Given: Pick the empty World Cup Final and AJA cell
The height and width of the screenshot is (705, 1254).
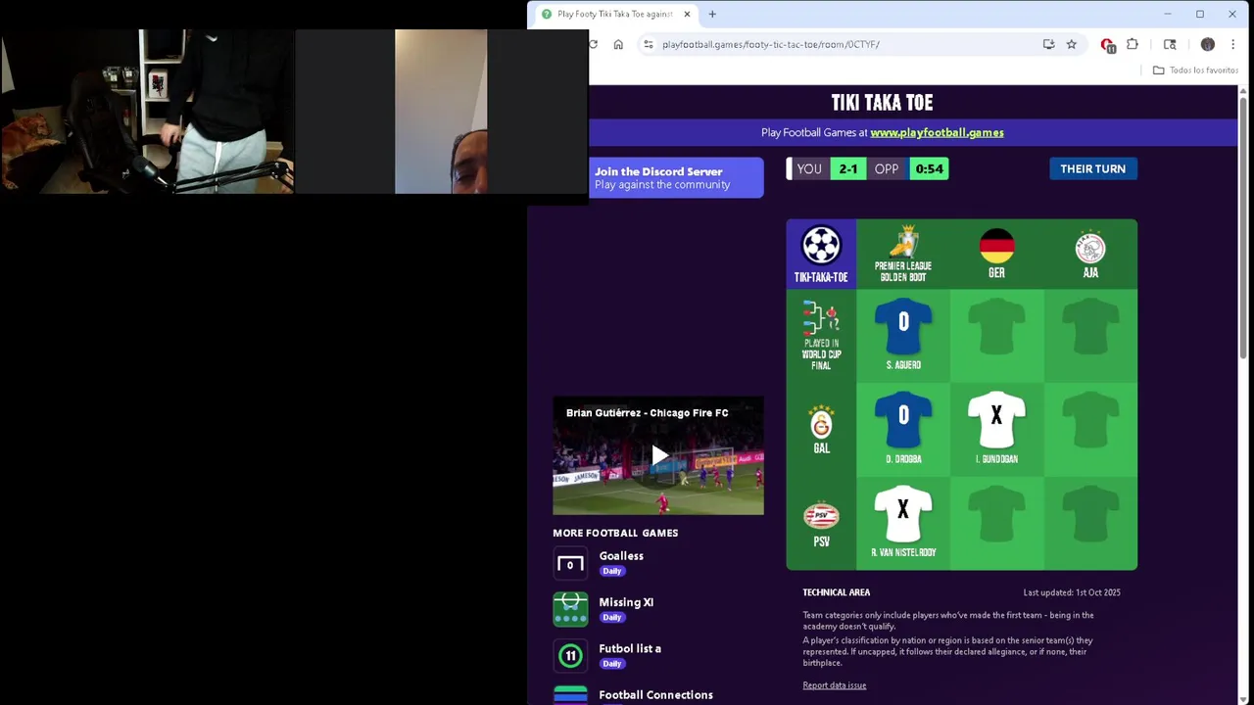Looking at the screenshot, I should pos(1090,336).
